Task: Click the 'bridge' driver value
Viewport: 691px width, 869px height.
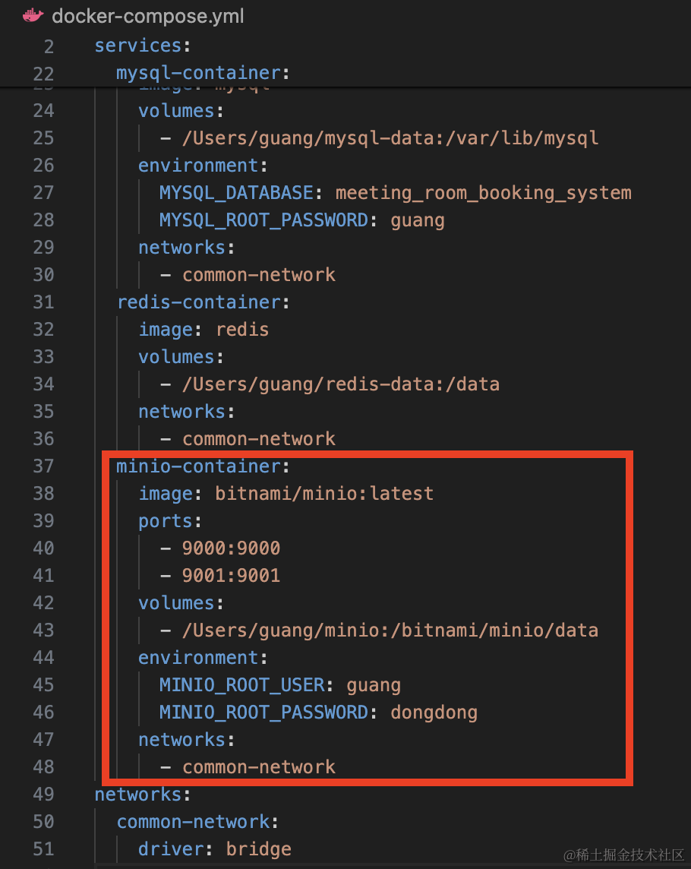Action: point(259,849)
